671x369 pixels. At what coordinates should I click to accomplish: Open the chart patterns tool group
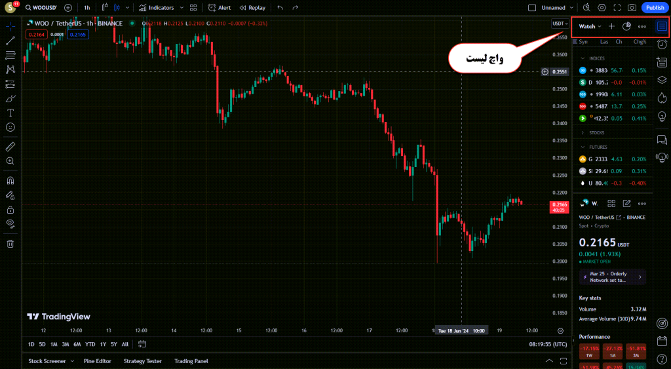point(10,69)
